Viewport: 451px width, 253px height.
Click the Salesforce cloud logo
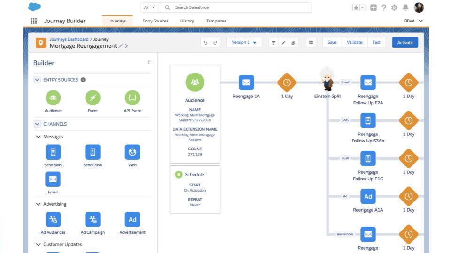tap(34, 7)
